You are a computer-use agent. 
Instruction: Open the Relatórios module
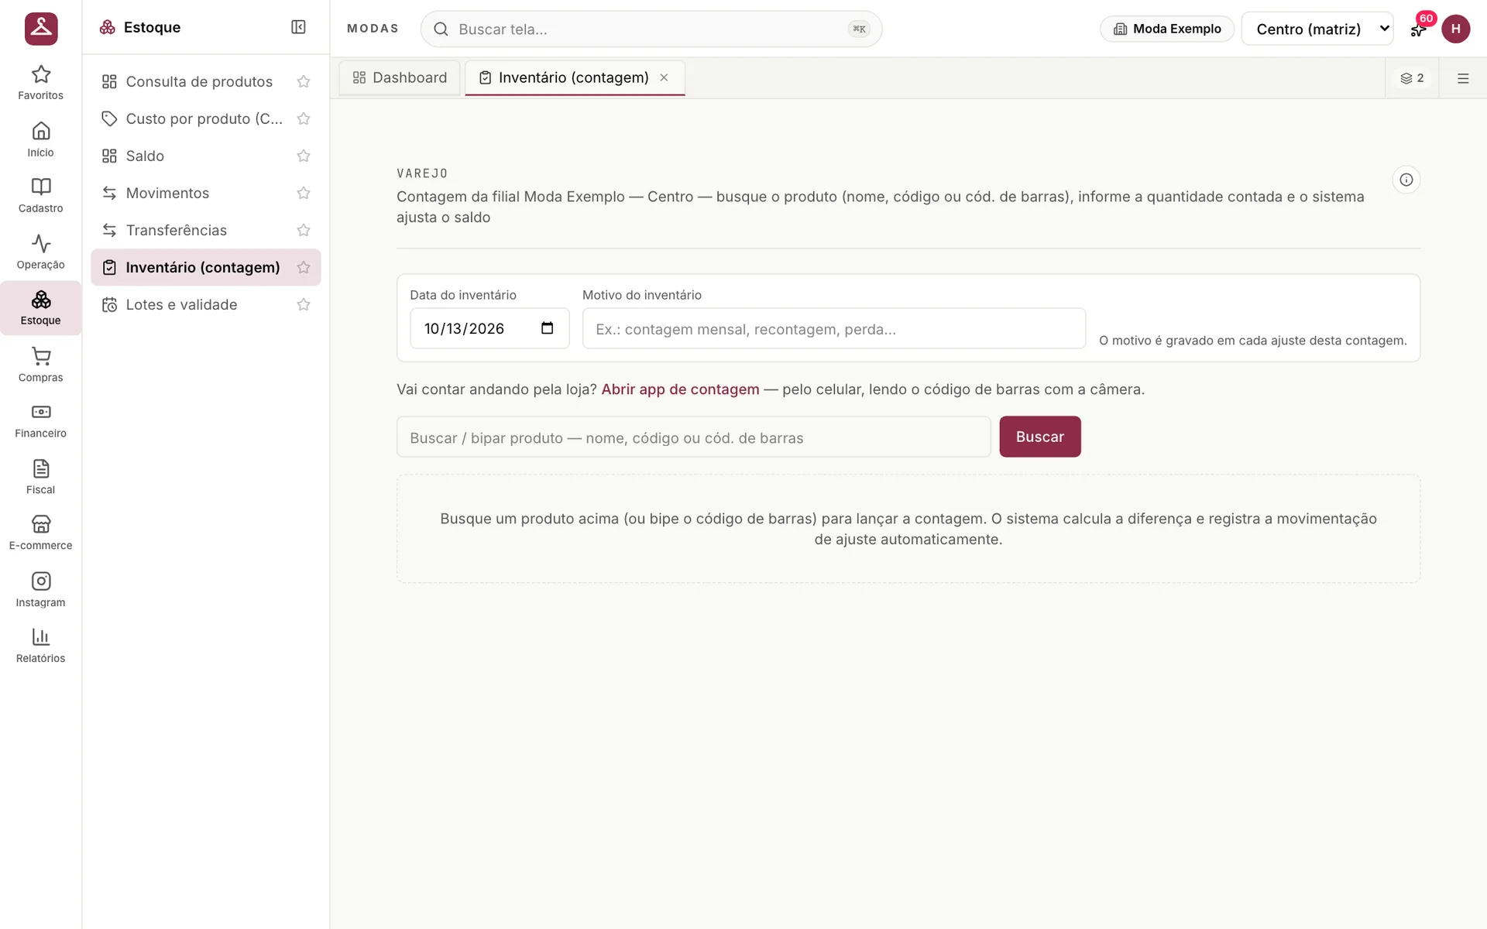(x=40, y=646)
